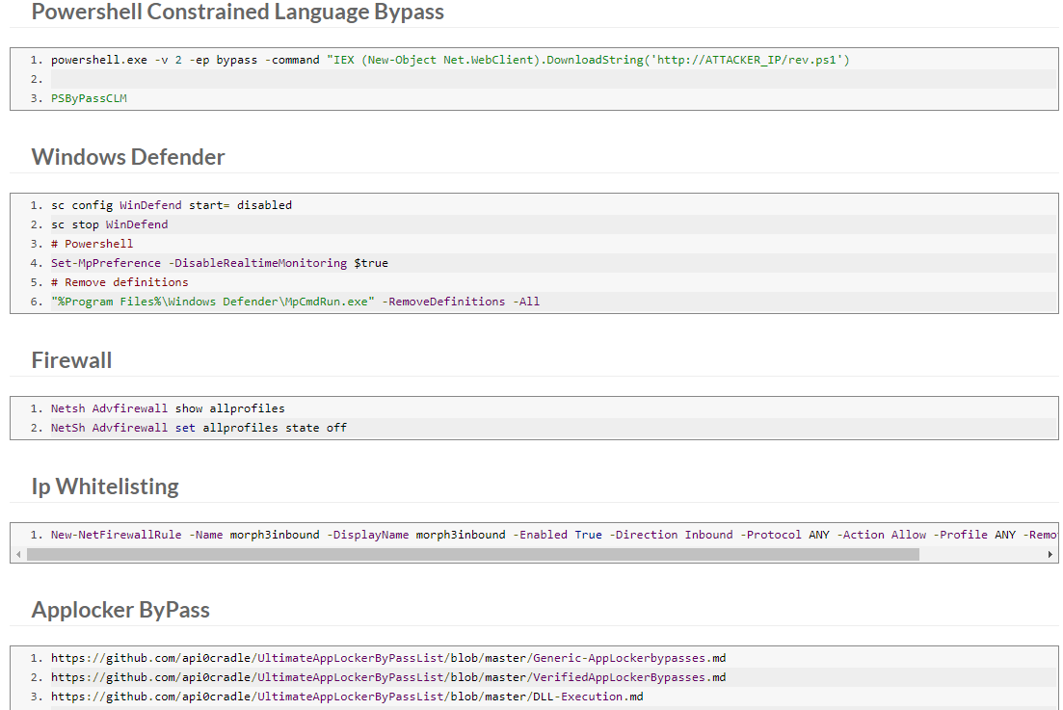Select the 'sc config WinDefend start= disabled' line
The image size is (1063, 710).
[x=172, y=205]
